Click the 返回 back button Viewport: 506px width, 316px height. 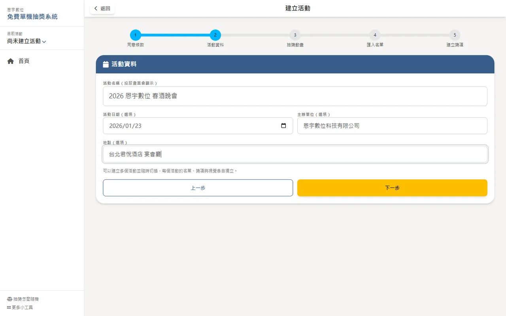pos(102,8)
